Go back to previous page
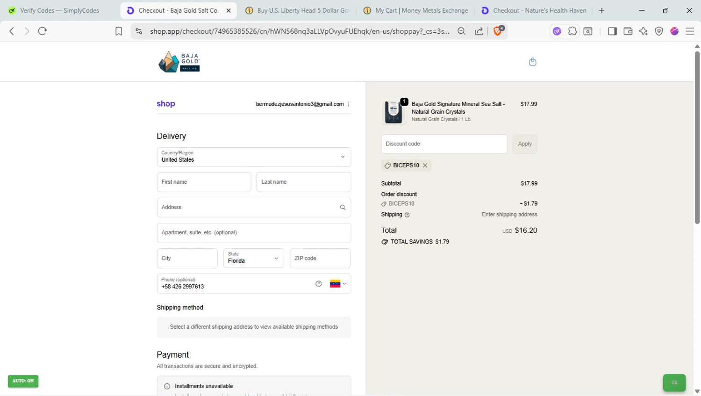This screenshot has width=701, height=396. 12,31
